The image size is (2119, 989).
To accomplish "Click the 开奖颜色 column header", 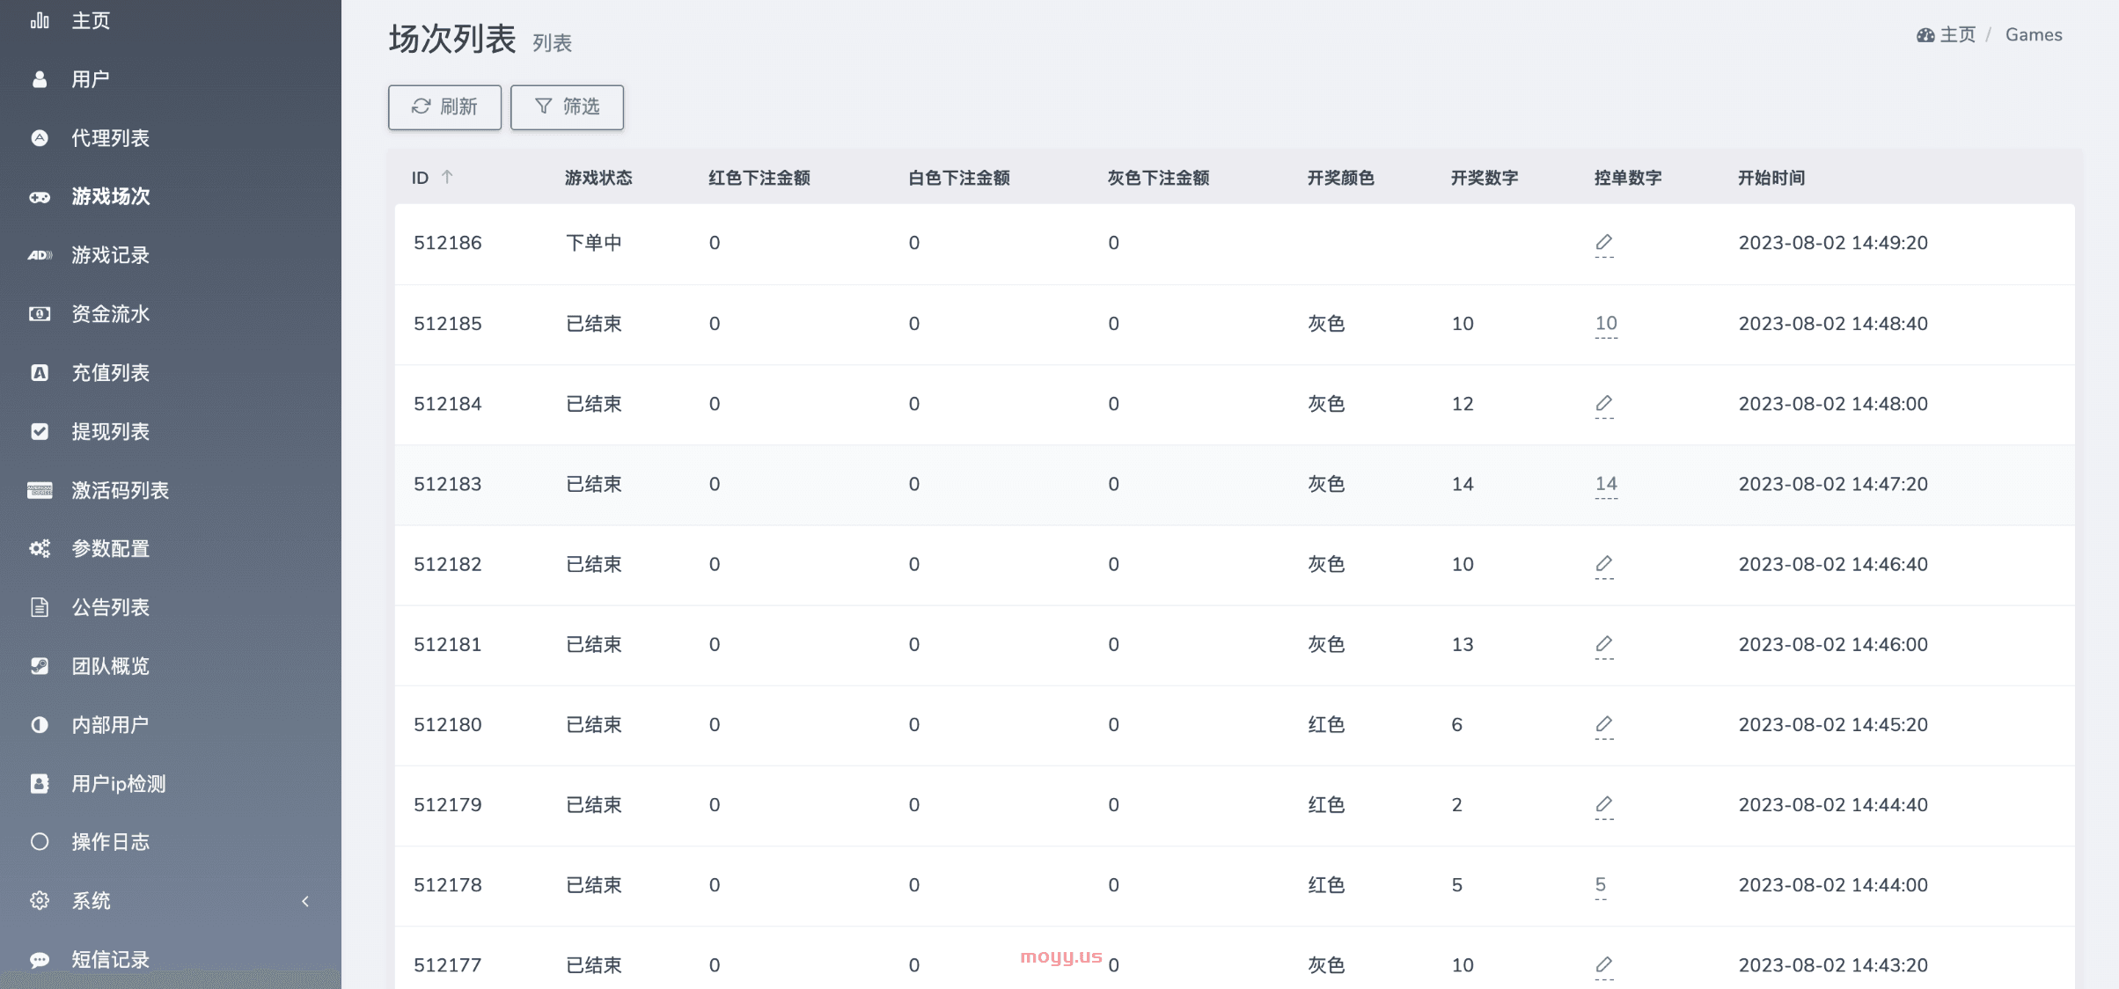I will click(x=1341, y=178).
